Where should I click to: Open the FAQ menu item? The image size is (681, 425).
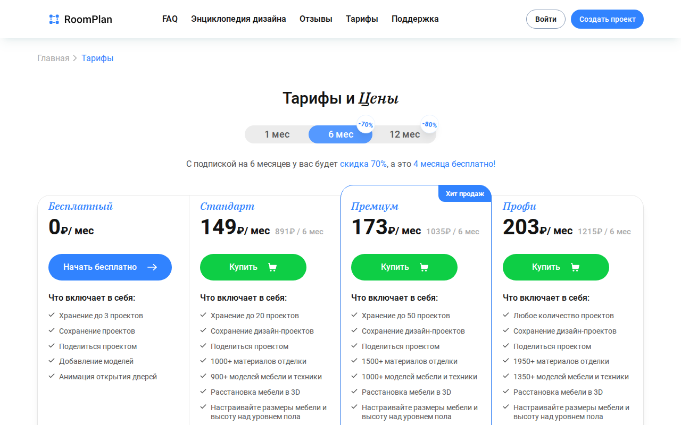(170, 19)
